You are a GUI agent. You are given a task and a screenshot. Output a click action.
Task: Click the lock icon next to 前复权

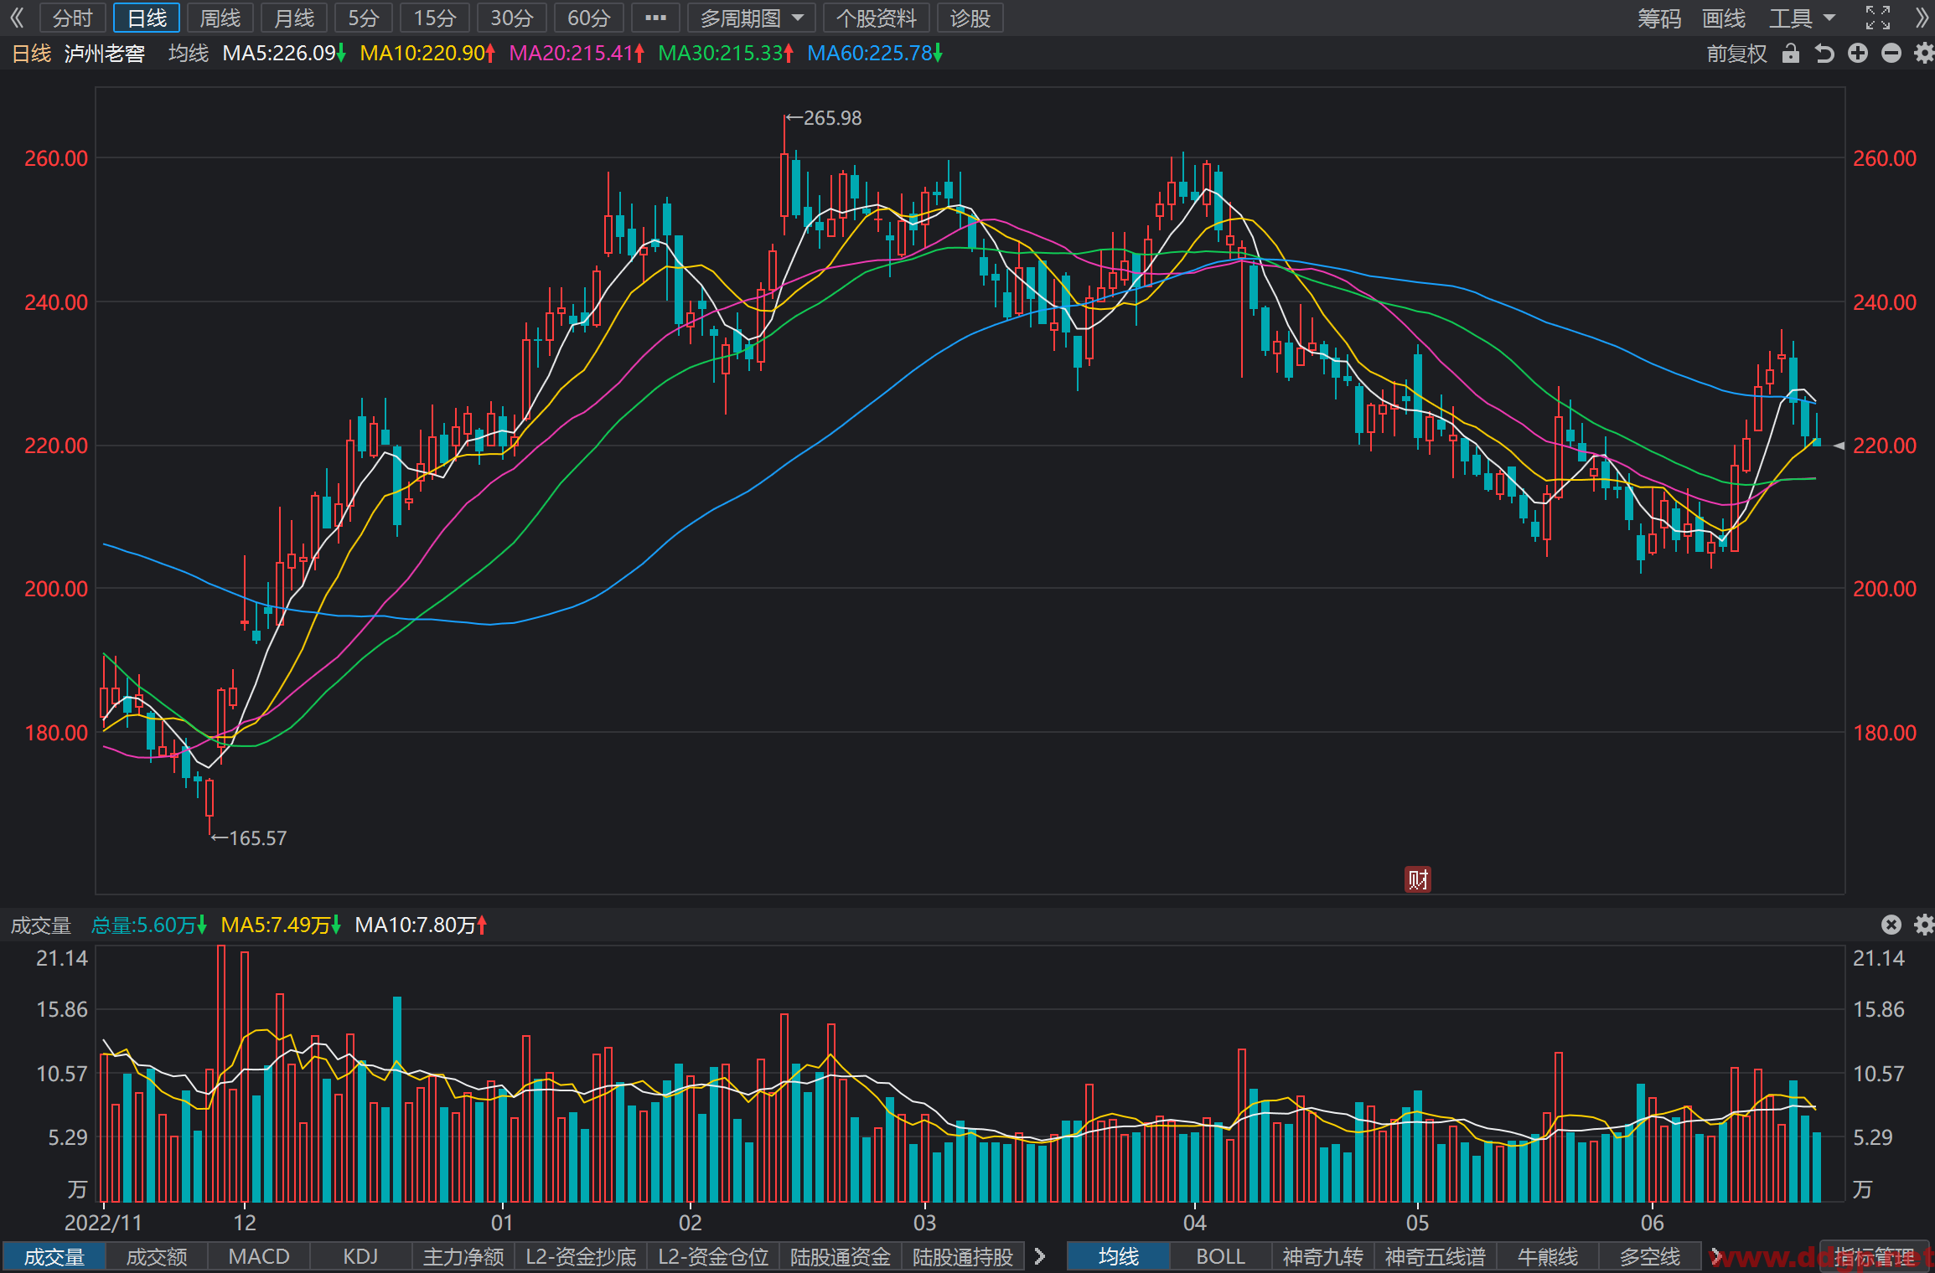(x=1791, y=54)
